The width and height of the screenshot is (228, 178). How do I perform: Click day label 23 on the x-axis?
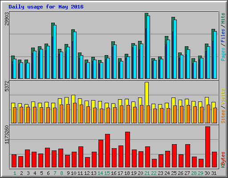[160, 173]
